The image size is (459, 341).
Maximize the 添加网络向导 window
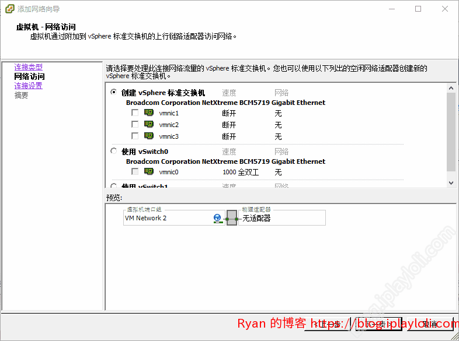418,9
